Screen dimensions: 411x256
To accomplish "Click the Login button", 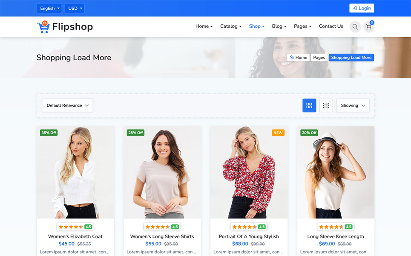I will point(362,8).
